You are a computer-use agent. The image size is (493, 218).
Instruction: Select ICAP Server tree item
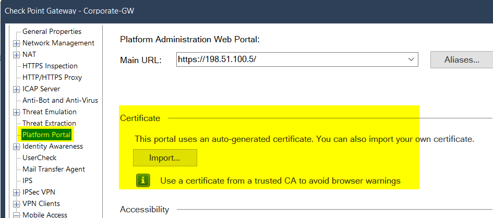[x=41, y=89]
